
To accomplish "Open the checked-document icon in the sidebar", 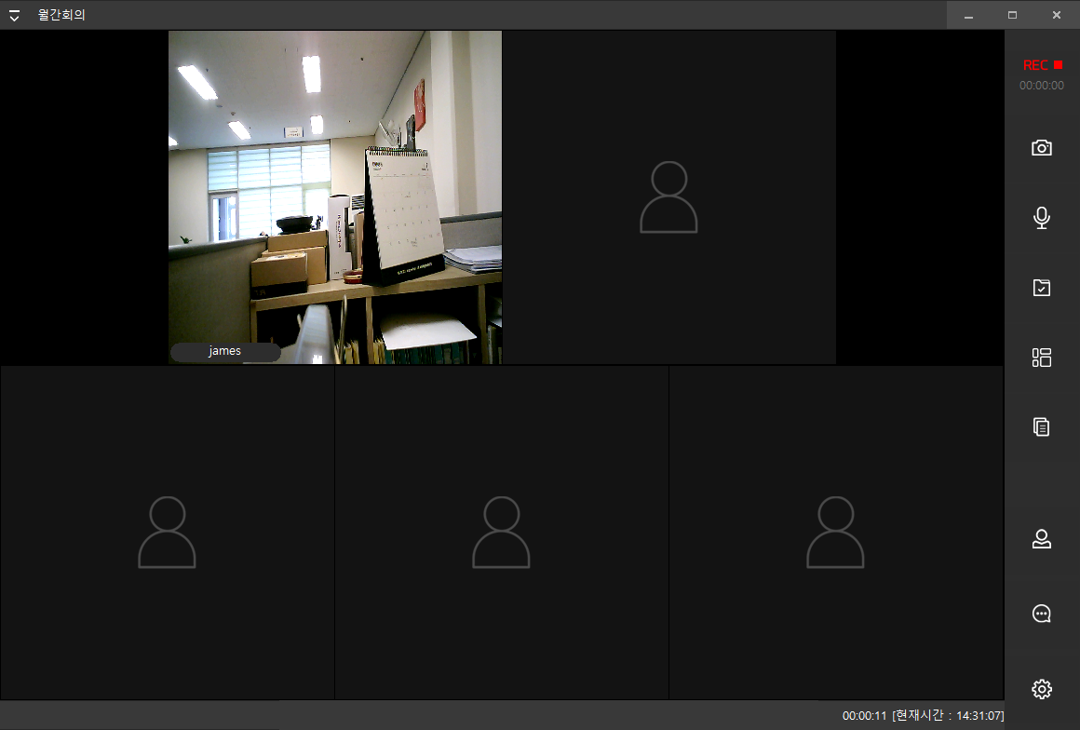I will pos(1042,287).
